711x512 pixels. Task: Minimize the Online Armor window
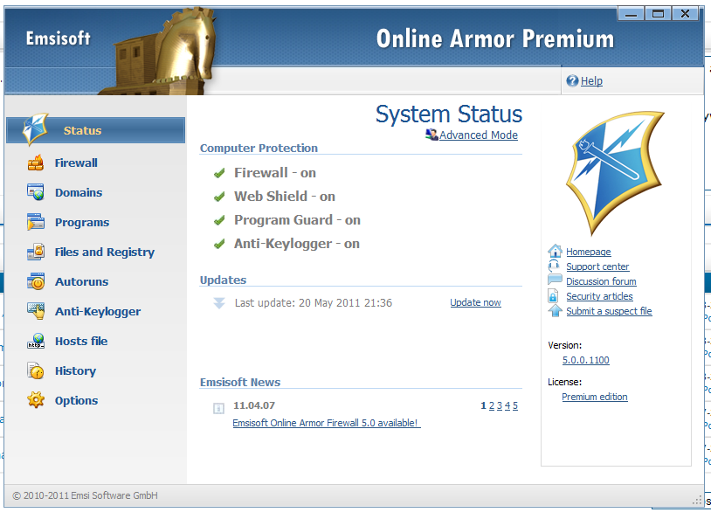[631, 14]
